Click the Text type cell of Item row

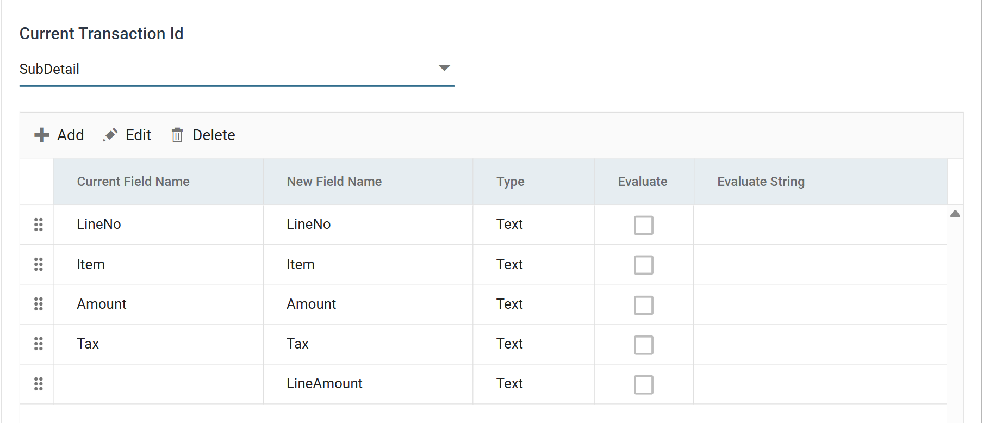click(533, 264)
